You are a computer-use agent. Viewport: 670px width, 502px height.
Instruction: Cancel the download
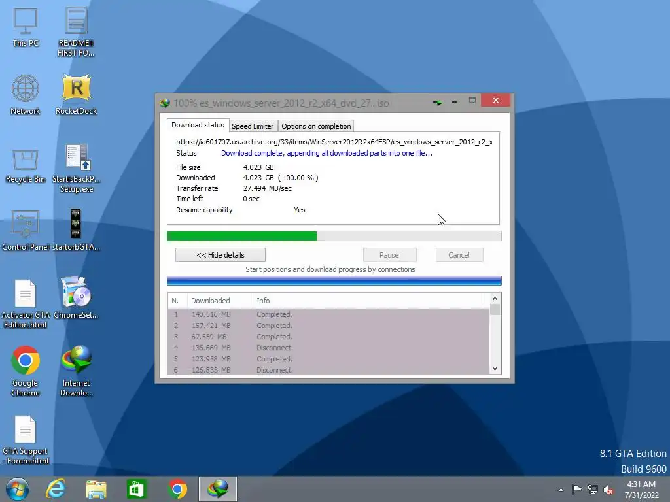459,255
